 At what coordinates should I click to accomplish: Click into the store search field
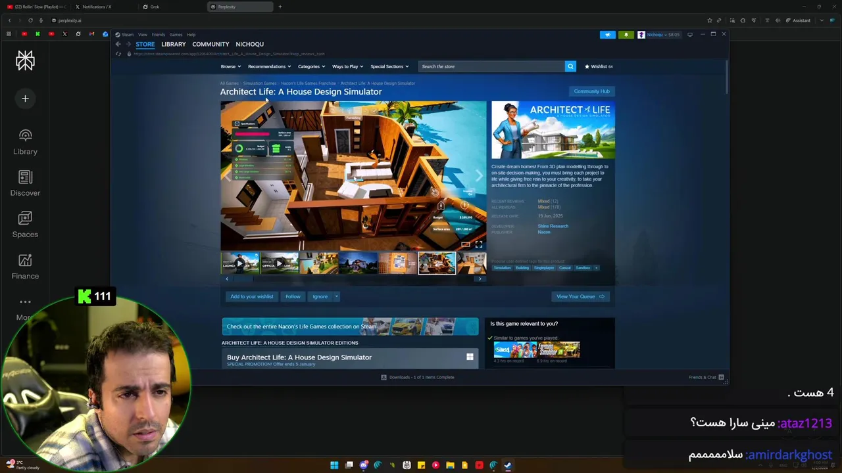(491, 66)
